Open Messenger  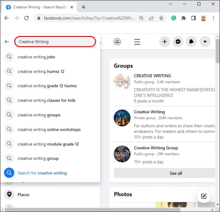[x=178, y=42]
